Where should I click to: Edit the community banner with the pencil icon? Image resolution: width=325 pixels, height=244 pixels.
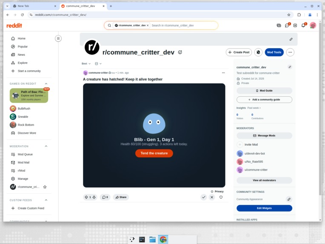(291, 39)
